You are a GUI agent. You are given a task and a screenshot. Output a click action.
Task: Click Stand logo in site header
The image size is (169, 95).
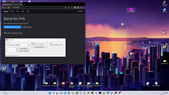6,11
